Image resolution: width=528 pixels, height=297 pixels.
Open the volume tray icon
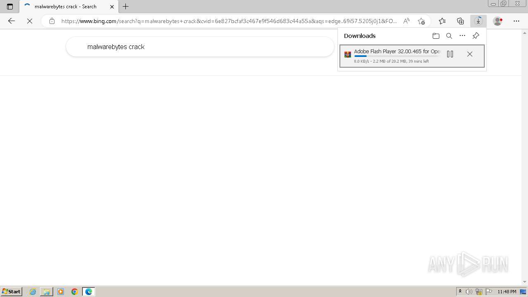coord(469,292)
